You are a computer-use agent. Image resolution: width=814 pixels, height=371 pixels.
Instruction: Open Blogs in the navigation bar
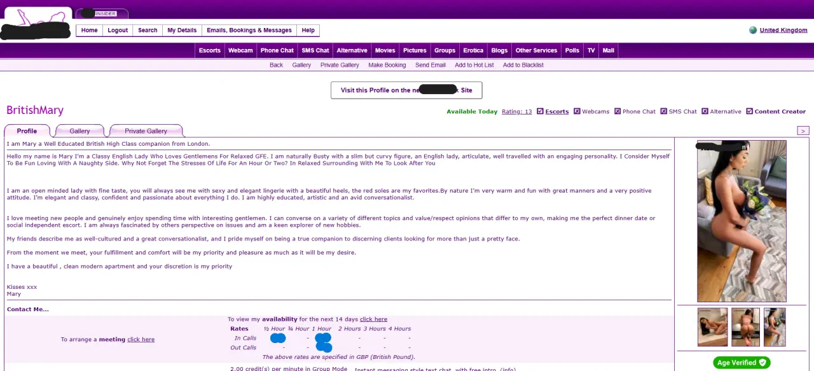pos(499,50)
